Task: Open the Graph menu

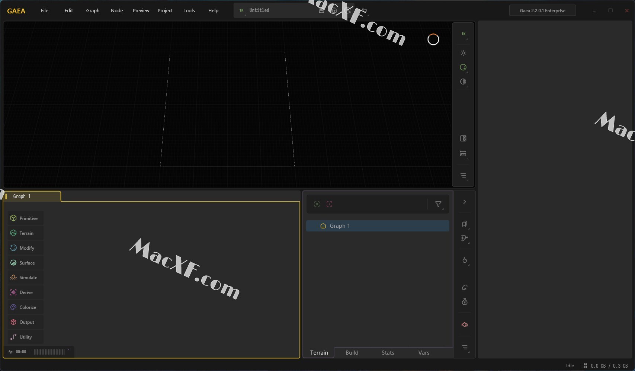Action: [x=93, y=10]
